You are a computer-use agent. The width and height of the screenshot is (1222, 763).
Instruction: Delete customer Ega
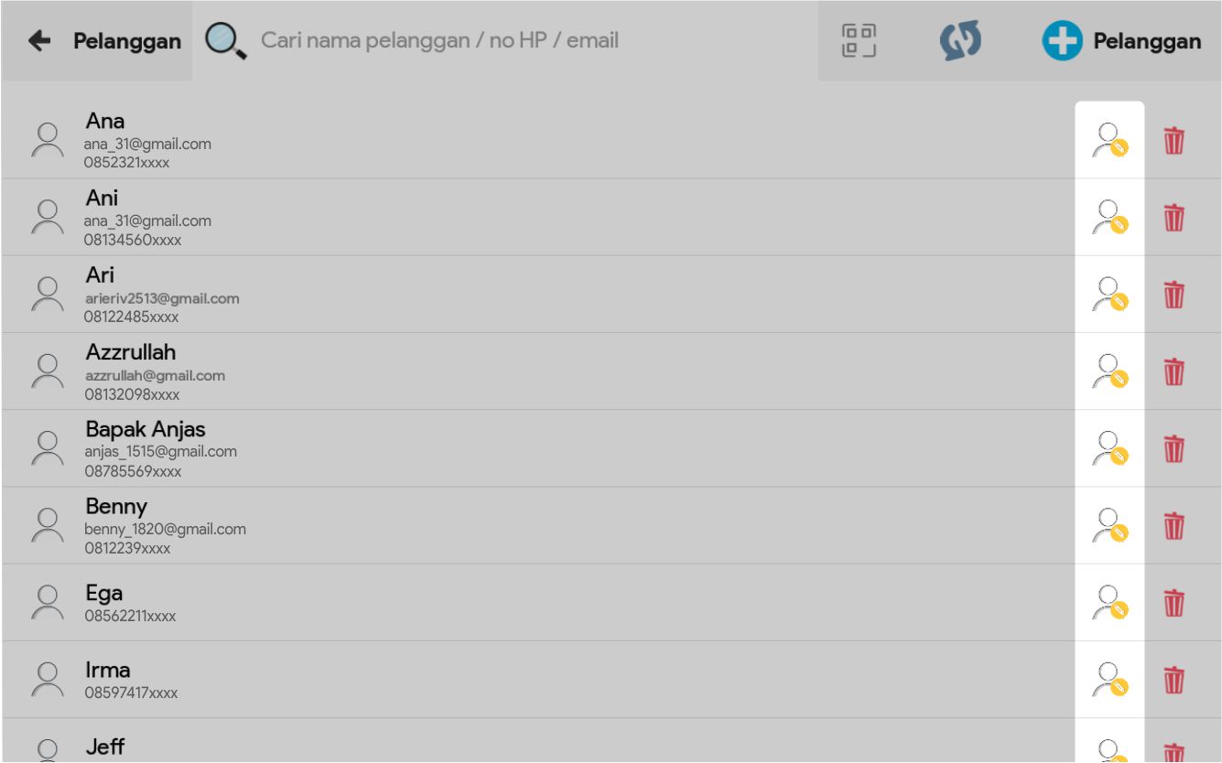pos(1174,603)
